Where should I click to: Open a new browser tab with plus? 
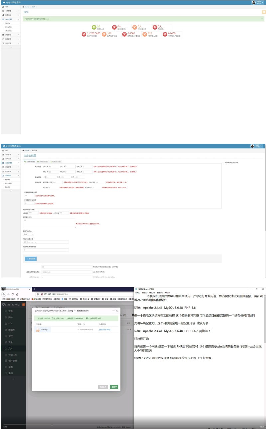[x=34, y=289]
